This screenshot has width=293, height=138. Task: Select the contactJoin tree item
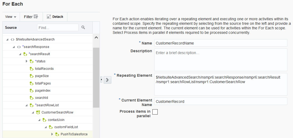point(56,120)
